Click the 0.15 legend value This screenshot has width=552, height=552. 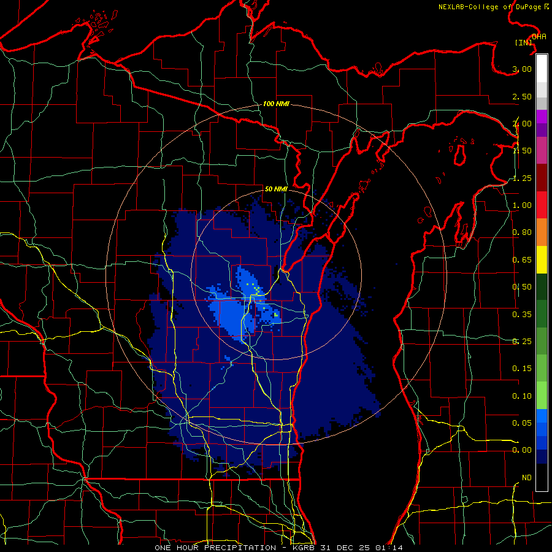[x=522, y=369]
